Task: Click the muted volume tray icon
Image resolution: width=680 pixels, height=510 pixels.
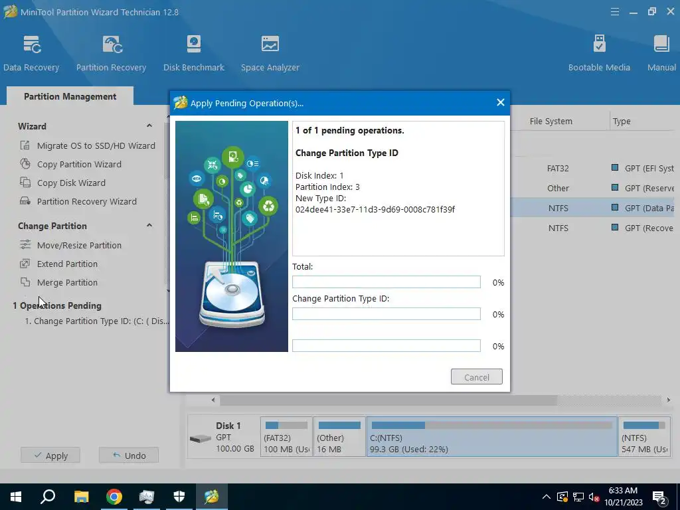Action: [594, 497]
